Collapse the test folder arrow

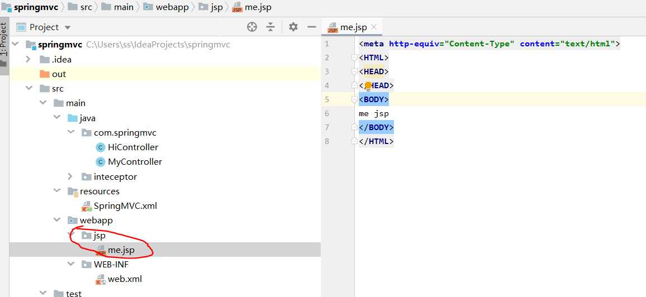(43, 293)
